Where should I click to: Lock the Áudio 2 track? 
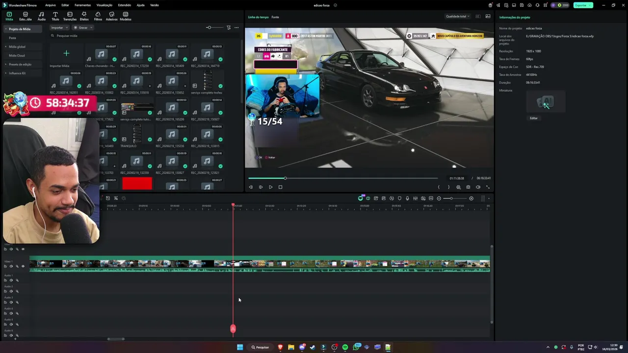pos(6,291)
